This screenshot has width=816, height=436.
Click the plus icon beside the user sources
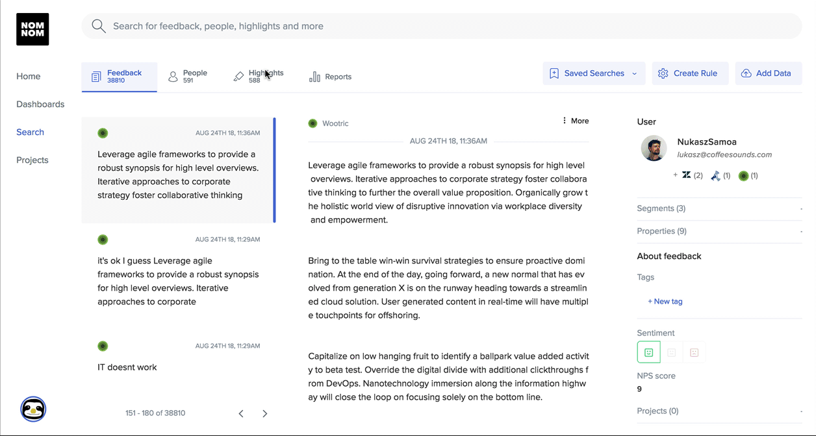(x=676, y=175)
